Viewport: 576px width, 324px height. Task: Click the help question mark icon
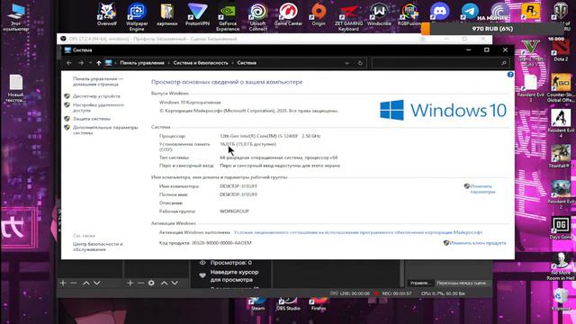coord(510,75)
